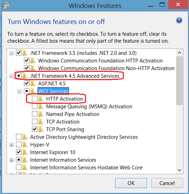The image size is (189, 194).
Task: Click the blue help question mark icon
Action: (x=179, y=20)
